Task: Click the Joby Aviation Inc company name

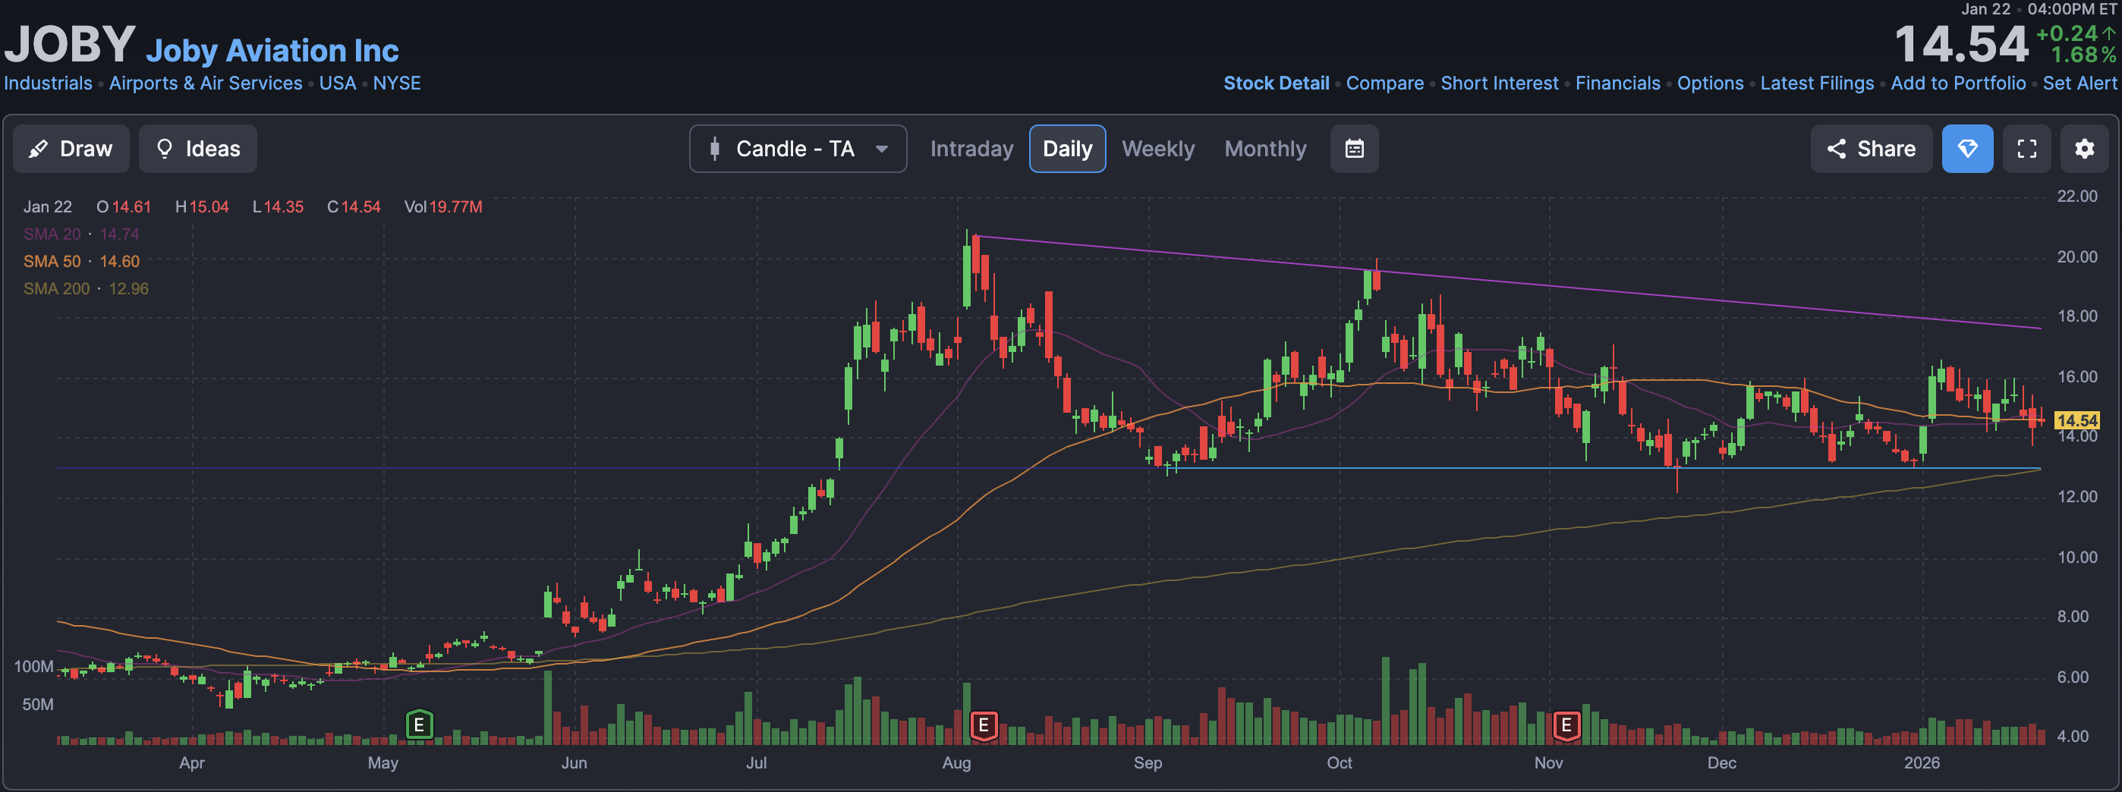Action: (272, 51)
